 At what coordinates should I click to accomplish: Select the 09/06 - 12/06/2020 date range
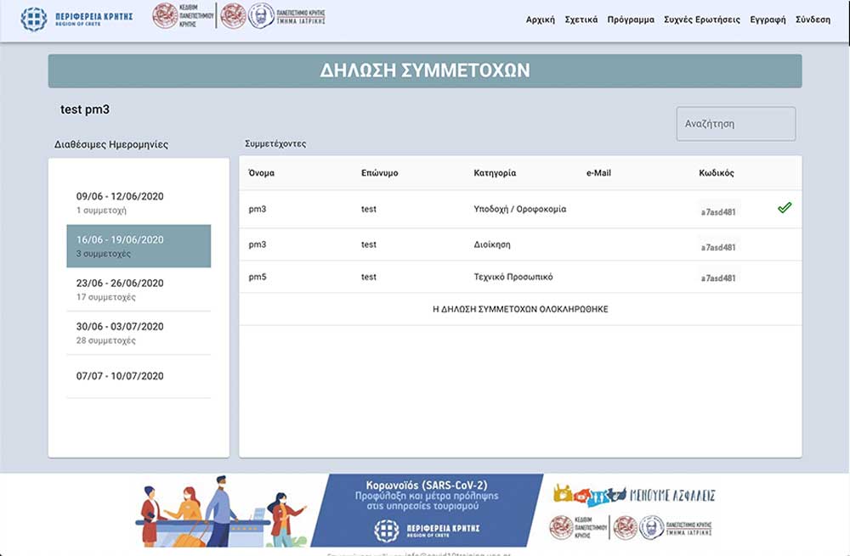pos(139,203)
